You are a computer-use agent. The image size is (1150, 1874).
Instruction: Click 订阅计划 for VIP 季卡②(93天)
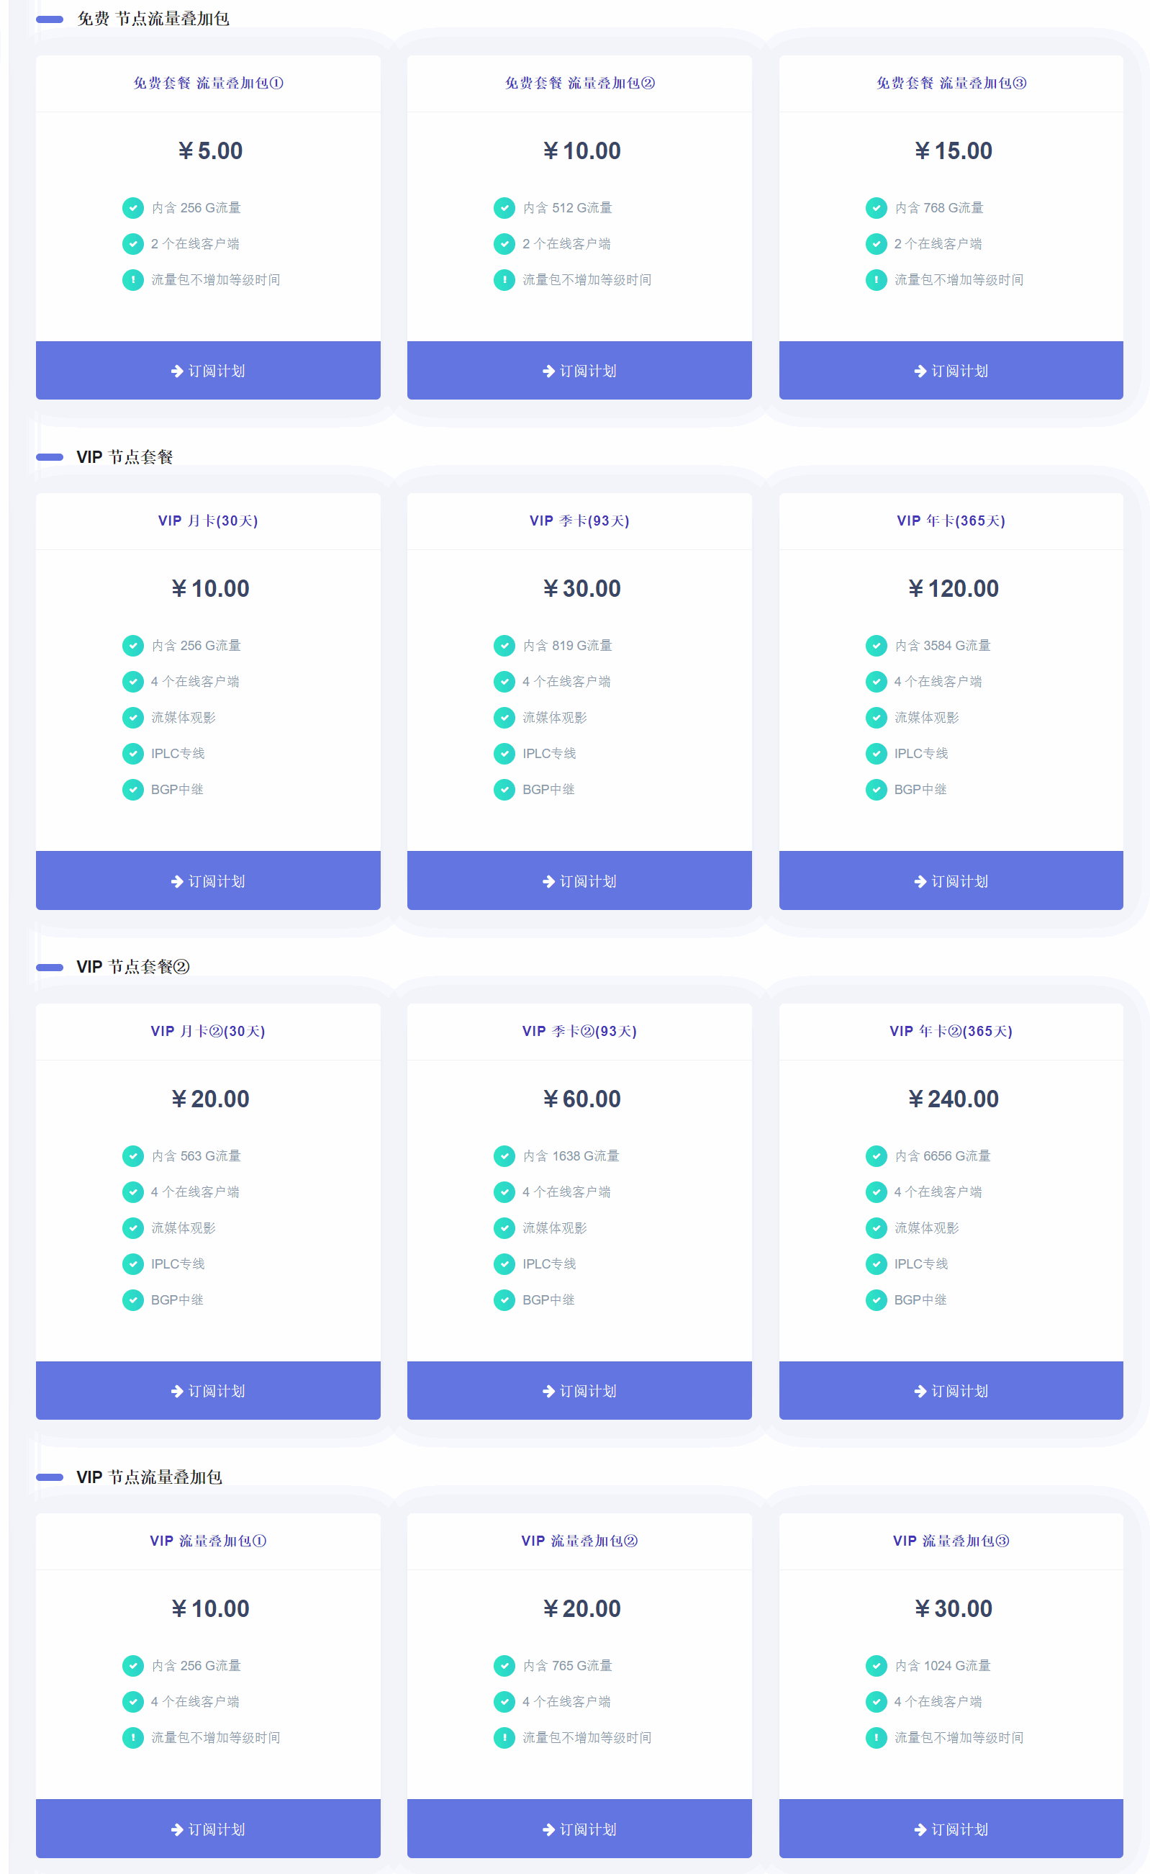(579, 1390)
